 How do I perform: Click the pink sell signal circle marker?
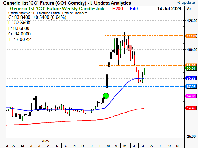coord(130,48)
